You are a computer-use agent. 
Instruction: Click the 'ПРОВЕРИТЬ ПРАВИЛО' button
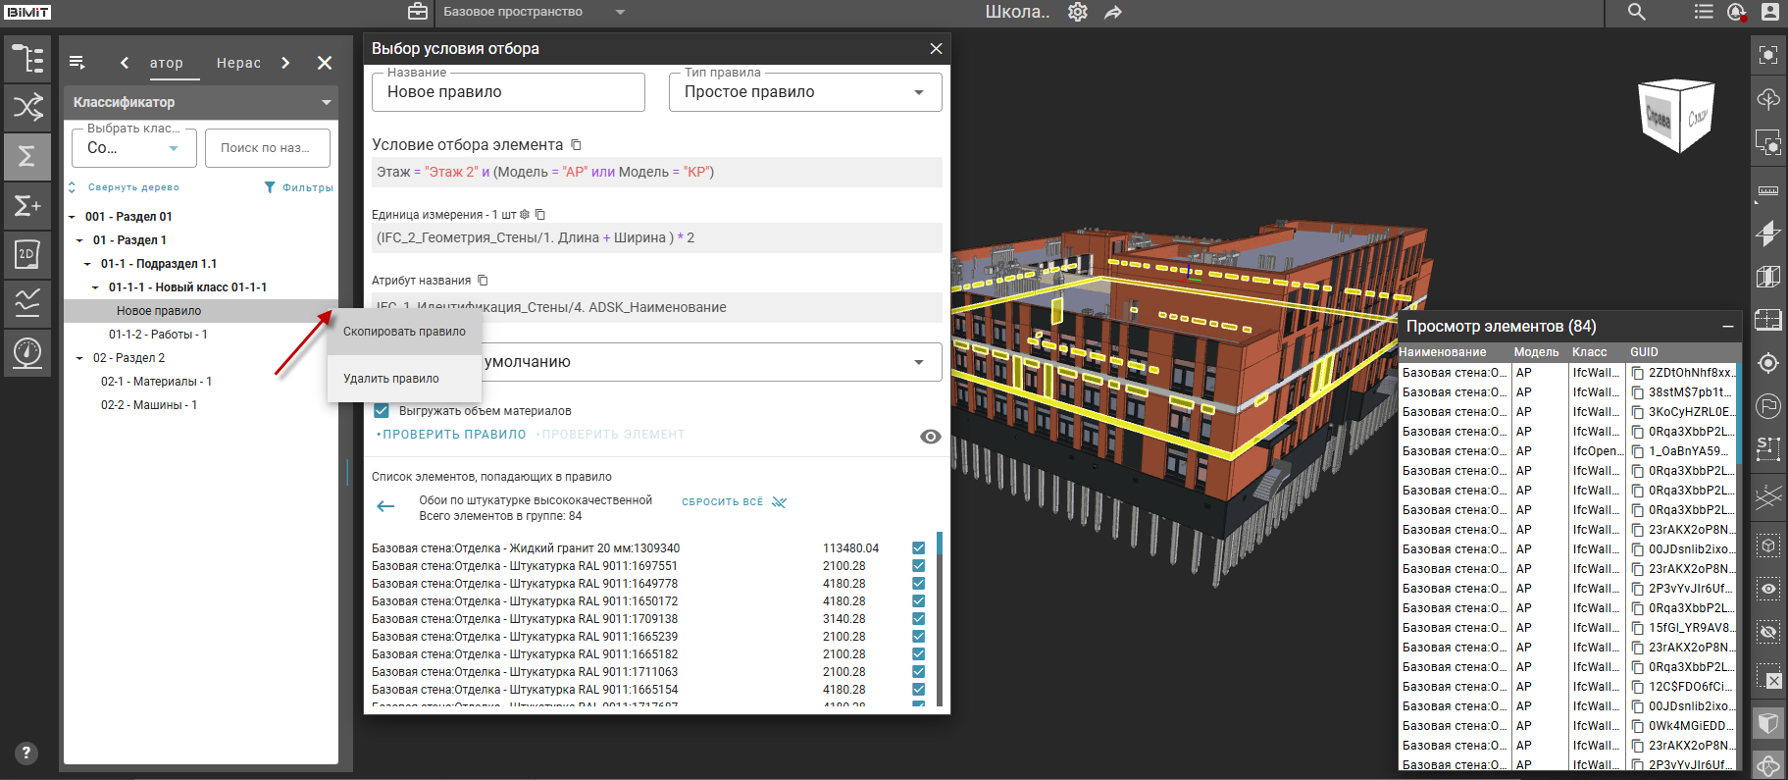click(x=453, y=435)
